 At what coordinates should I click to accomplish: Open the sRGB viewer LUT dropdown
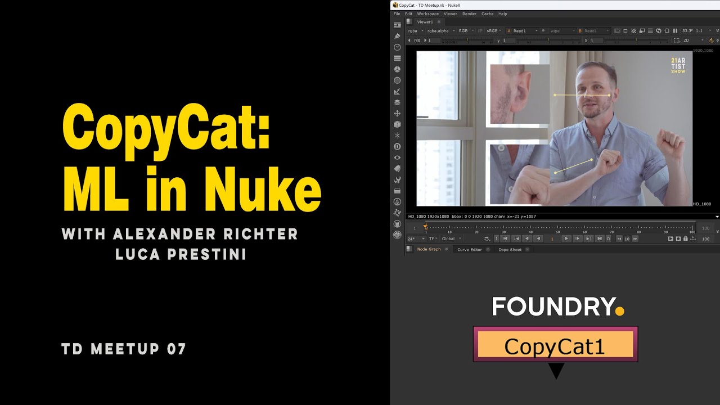[494, 31]
